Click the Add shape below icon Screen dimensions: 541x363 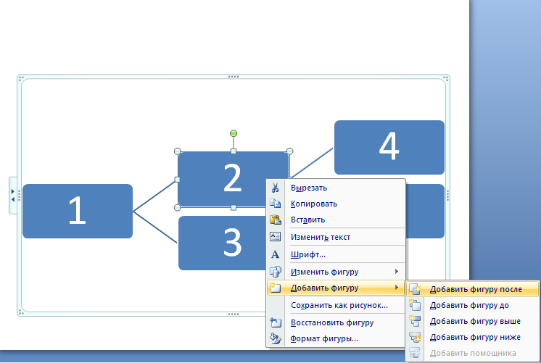[415, 337]
